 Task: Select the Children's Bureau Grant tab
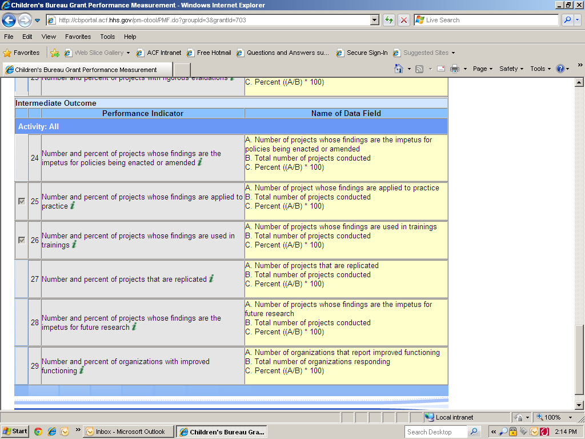click(x=86, y=70)
